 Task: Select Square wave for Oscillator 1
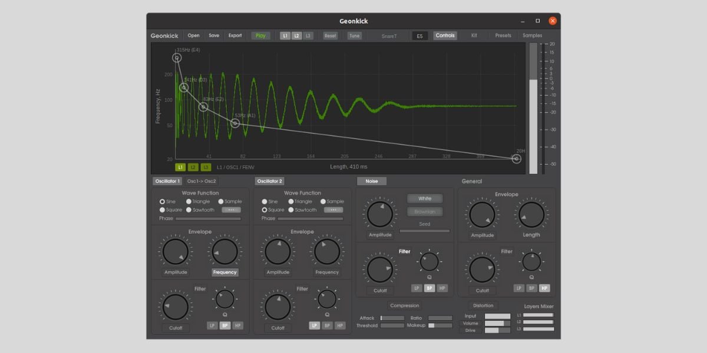click(171, 210)
